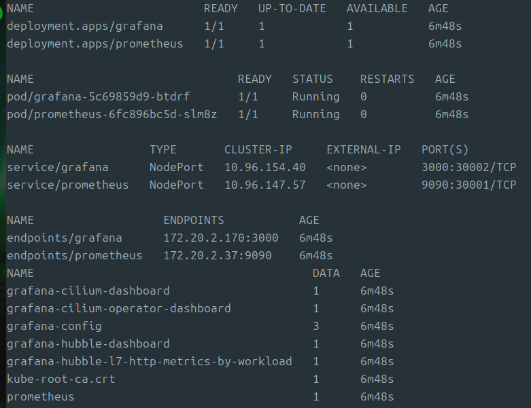Select the prometheus configmap name in last row
Viewport: 531px width, 408px height.
point(41,397)
